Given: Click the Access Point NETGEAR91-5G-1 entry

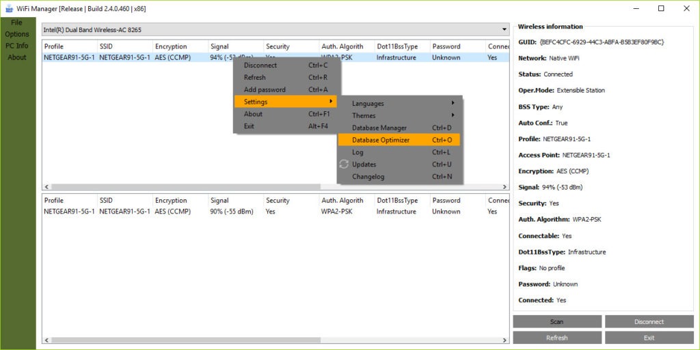Looking at the screenshot, I should coord(564,156).
